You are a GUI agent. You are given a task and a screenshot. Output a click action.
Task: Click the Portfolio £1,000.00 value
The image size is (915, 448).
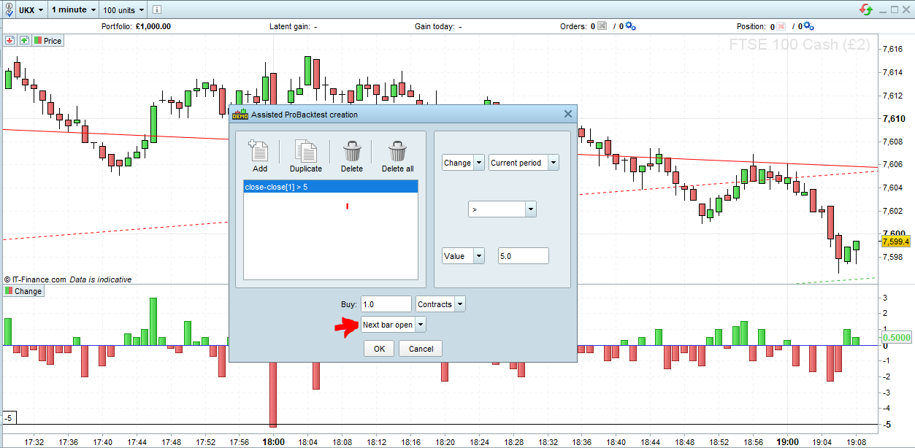point(153,26)
